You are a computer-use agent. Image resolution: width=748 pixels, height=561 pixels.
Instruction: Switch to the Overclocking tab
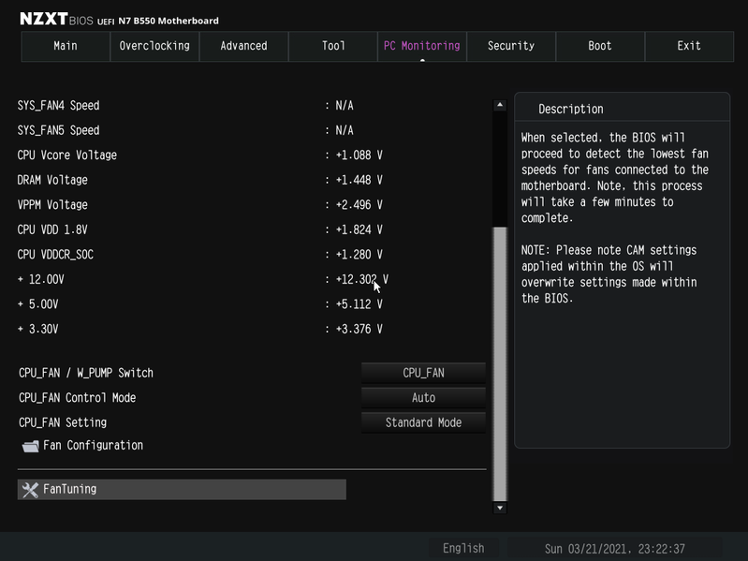tap(154, 46)
